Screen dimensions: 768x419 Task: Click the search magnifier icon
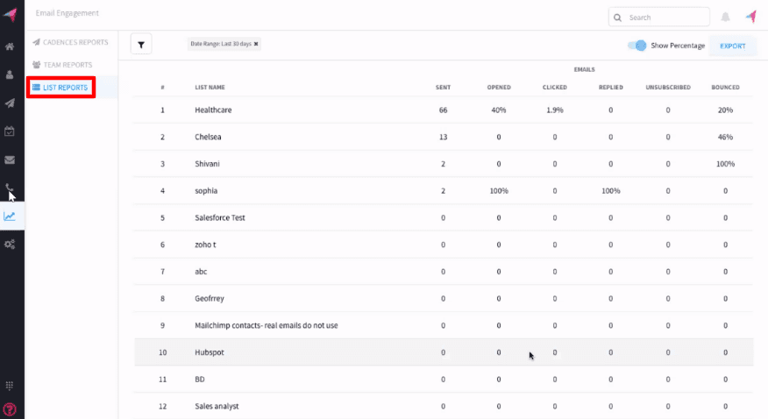617,18
